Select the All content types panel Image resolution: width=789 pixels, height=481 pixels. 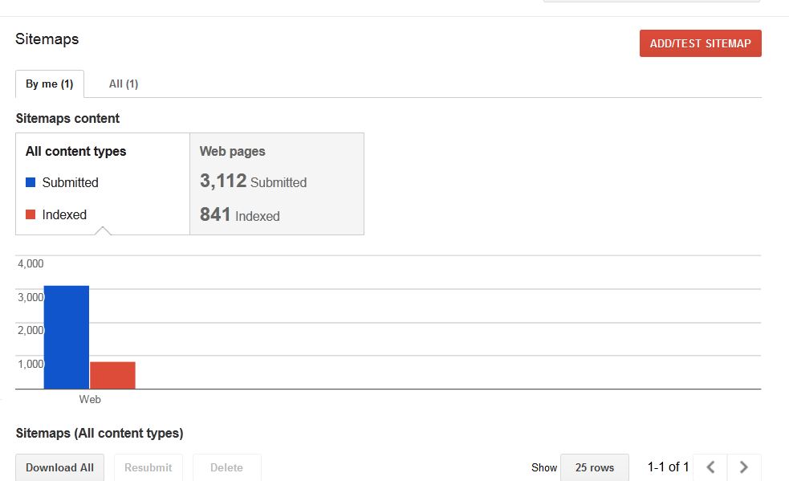point(103,184)
